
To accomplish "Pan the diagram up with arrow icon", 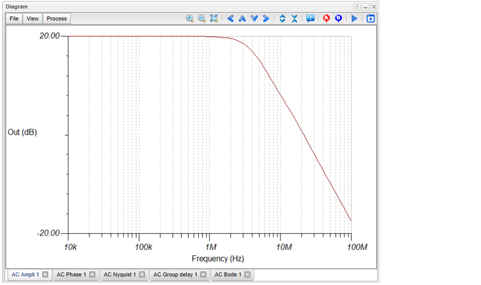I will (x=242, y=18).
